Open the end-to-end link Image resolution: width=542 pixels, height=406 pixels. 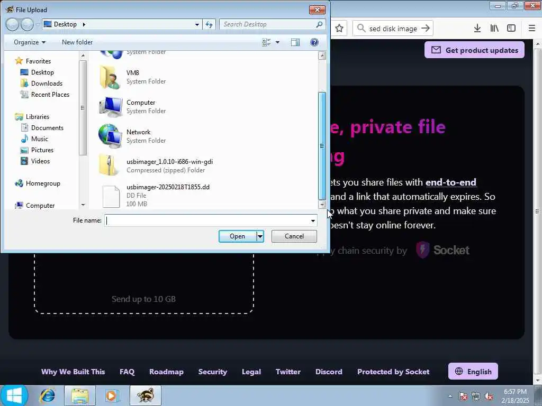pos(451,182)
